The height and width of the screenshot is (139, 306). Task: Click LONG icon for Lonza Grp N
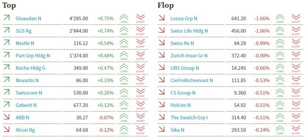280,18
